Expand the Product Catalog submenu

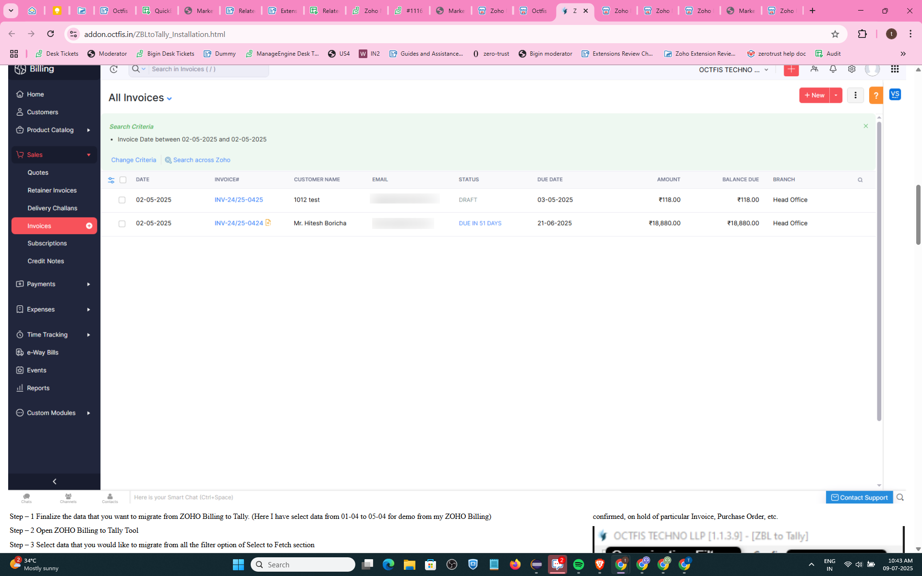(88, 130)
